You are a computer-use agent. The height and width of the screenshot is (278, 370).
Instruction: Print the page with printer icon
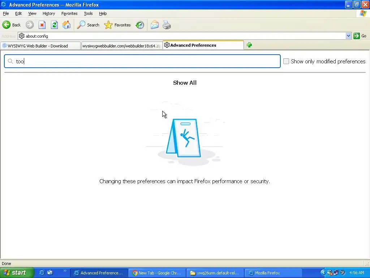pyautogui.click(x=167, y=25)
